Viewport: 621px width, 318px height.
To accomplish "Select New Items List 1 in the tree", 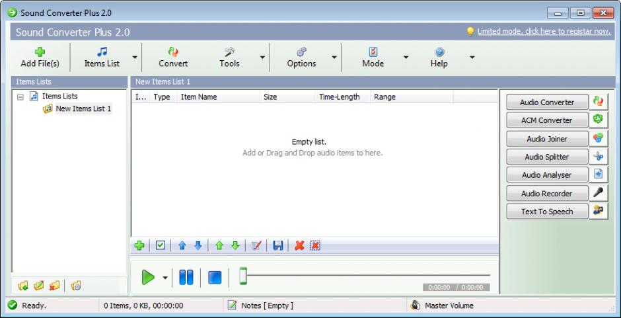I will click(x=83, y=108).
